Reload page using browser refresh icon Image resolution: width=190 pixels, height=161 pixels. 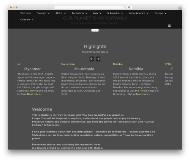pyautogui.click(x=123, y=7)
